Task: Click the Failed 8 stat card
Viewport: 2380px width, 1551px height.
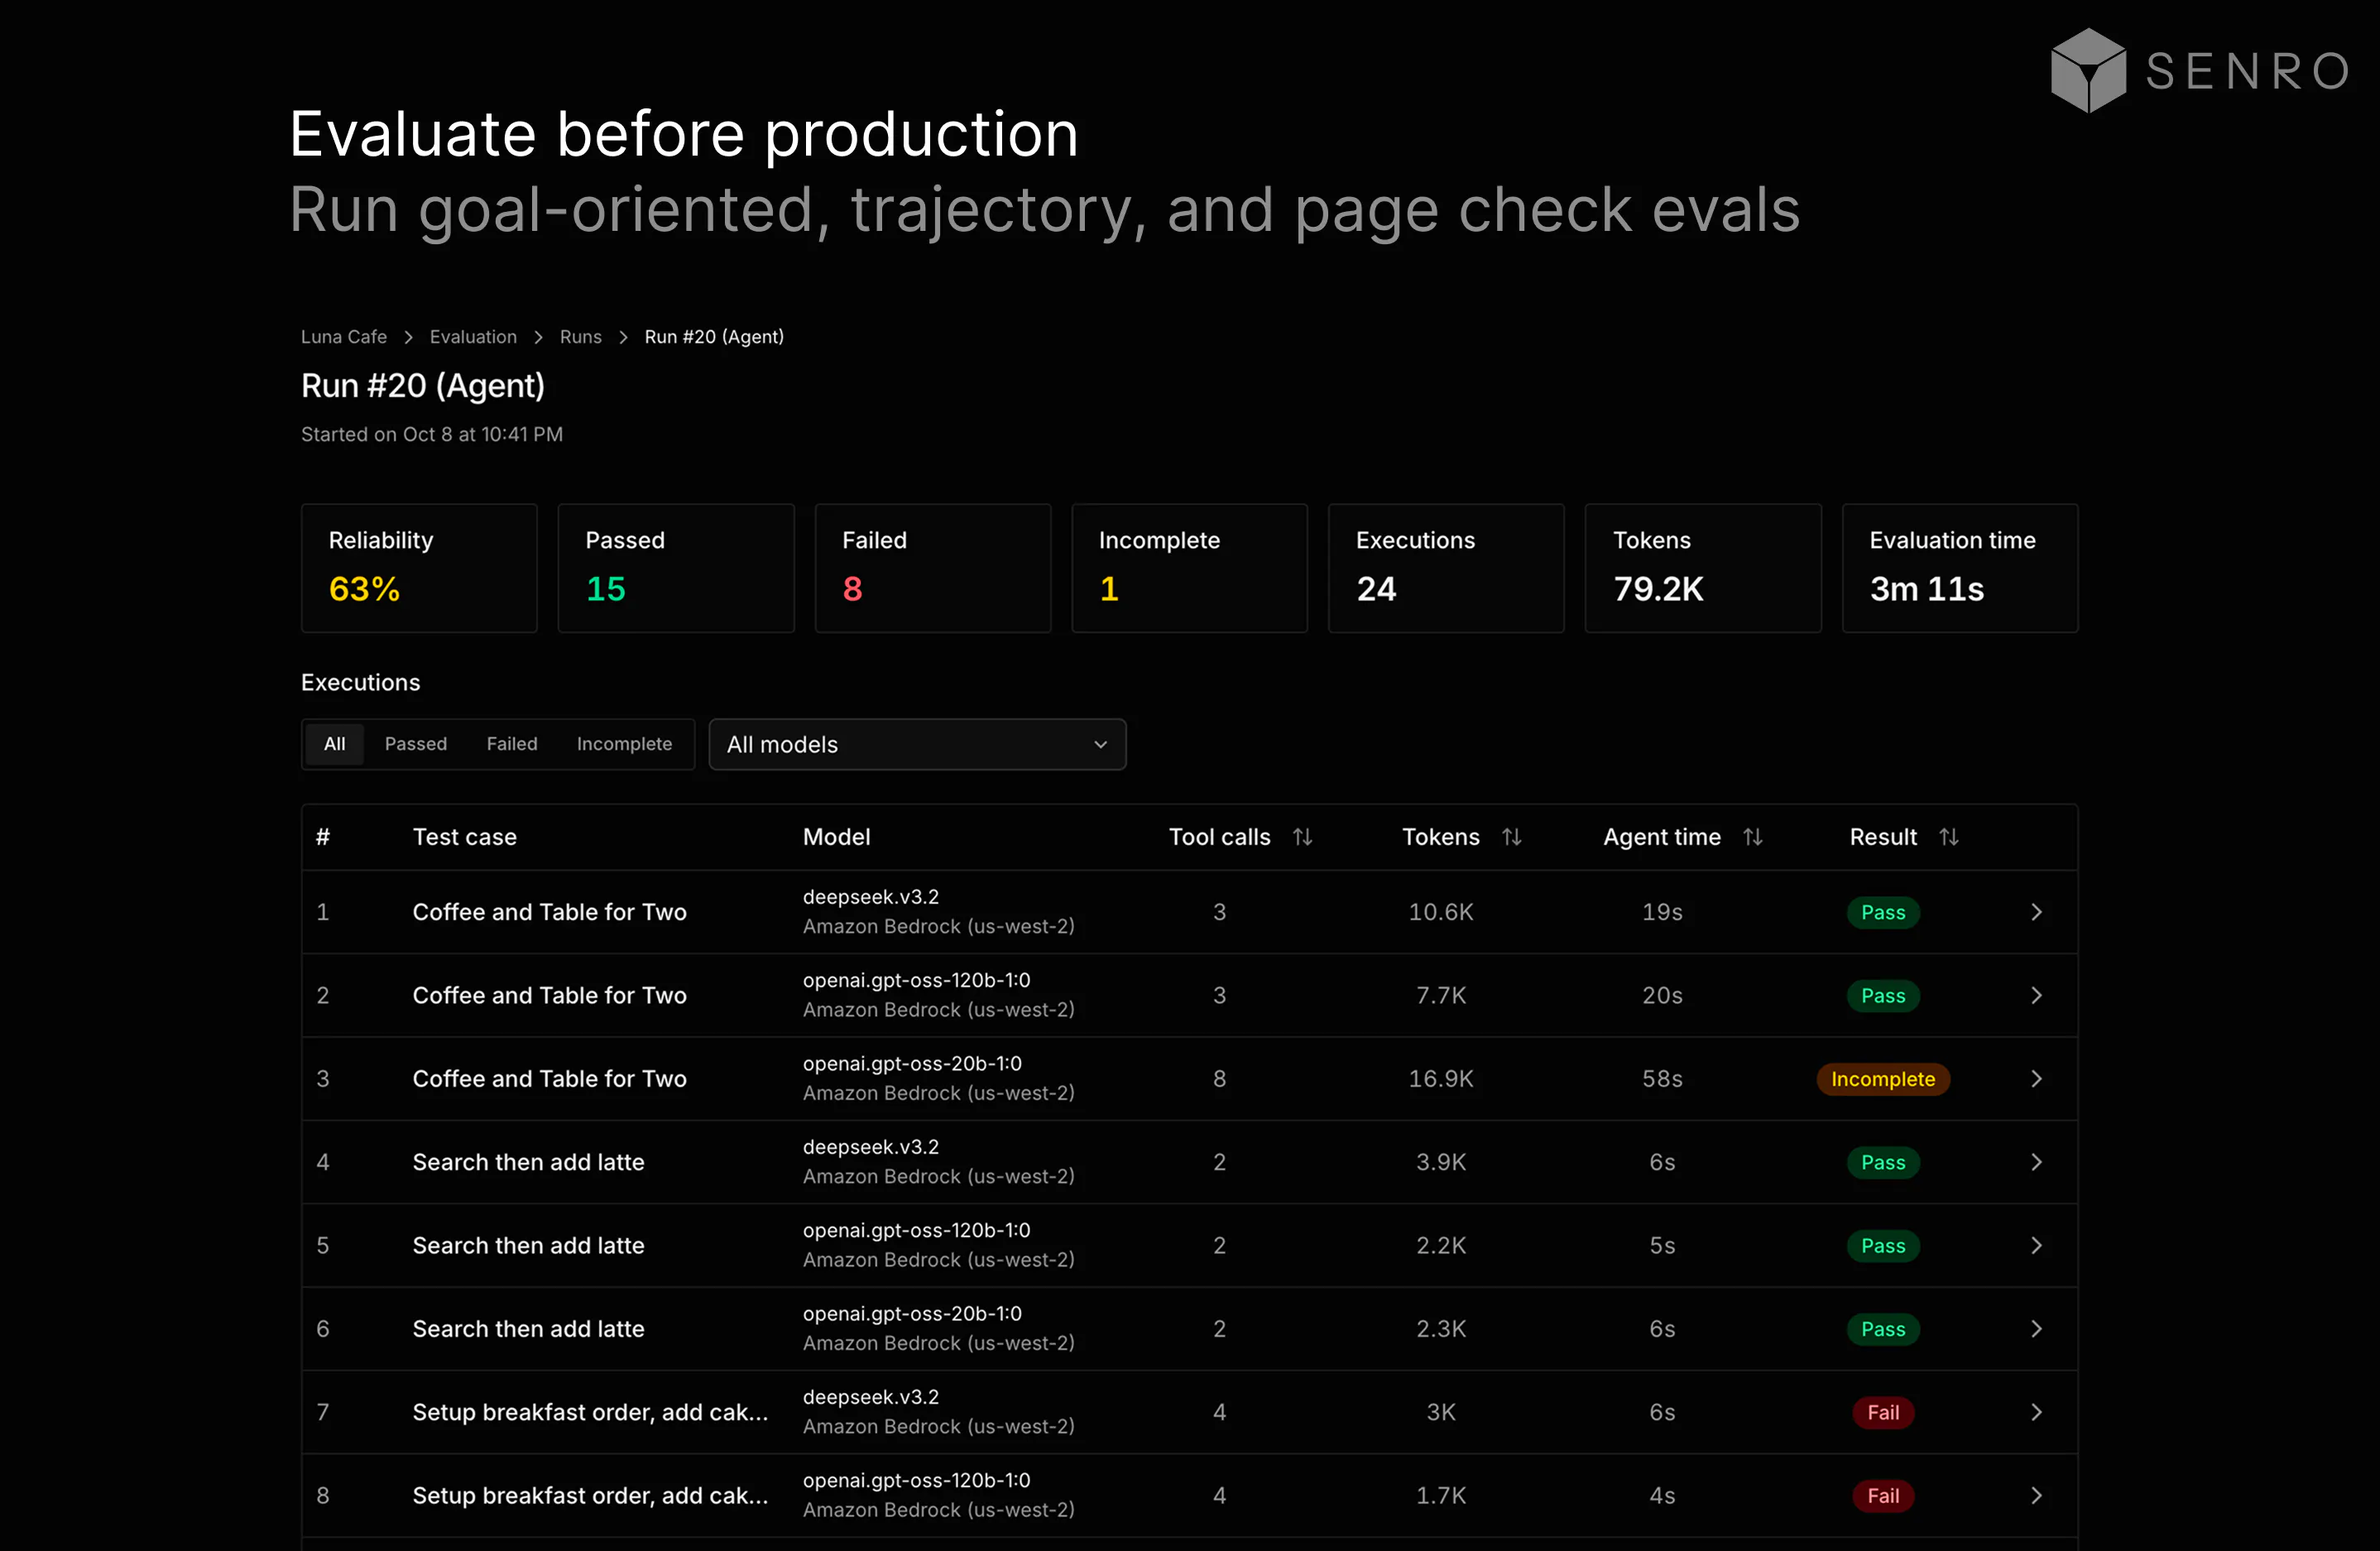Action: pyautogui.click(x=933, y=568)
